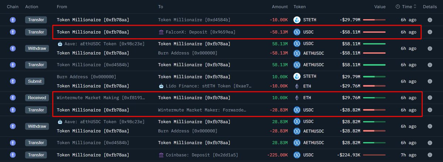
Task: Click the Burn Address sender in the Submit row
Action: coord(86,77)
